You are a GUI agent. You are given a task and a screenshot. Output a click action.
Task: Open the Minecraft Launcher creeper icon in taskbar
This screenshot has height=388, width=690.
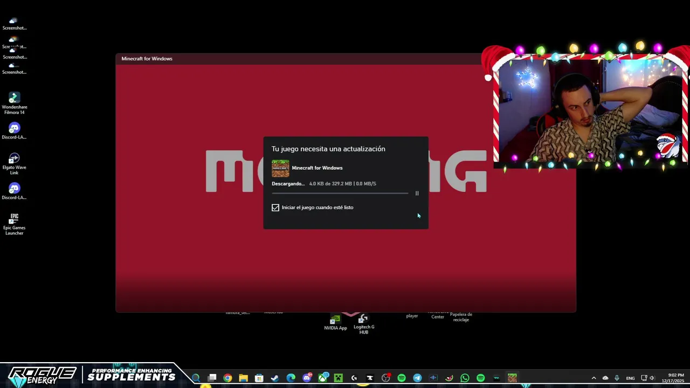click(x=338, y=378)
